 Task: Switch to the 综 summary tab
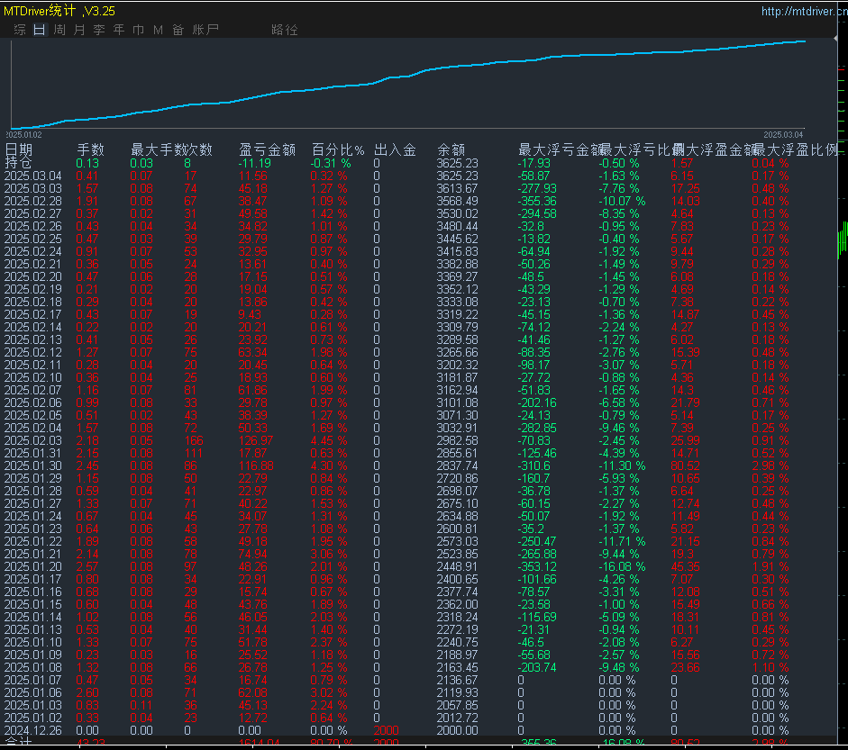20,30
